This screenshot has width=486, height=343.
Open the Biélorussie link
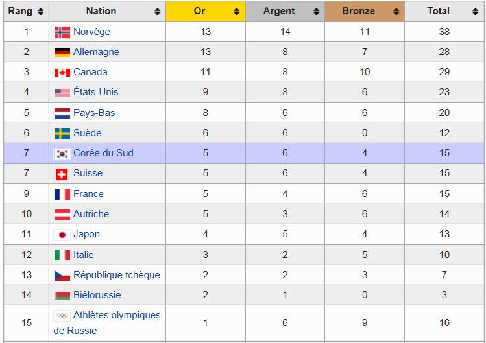[x=97, y=295]
